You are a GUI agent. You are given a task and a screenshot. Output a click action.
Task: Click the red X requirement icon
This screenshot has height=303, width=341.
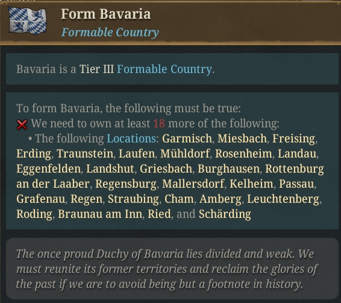[22, 124]
